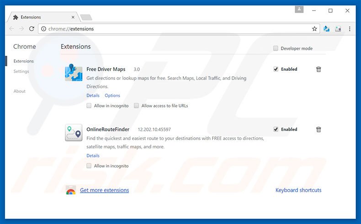Image resolution: width=361 pixels, height=224 pixels.
Task: Click the site information icon in address bar
Action: (43, 29)
